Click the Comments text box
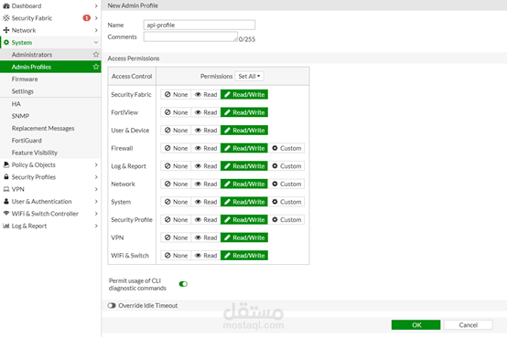 tap(190, 37)
